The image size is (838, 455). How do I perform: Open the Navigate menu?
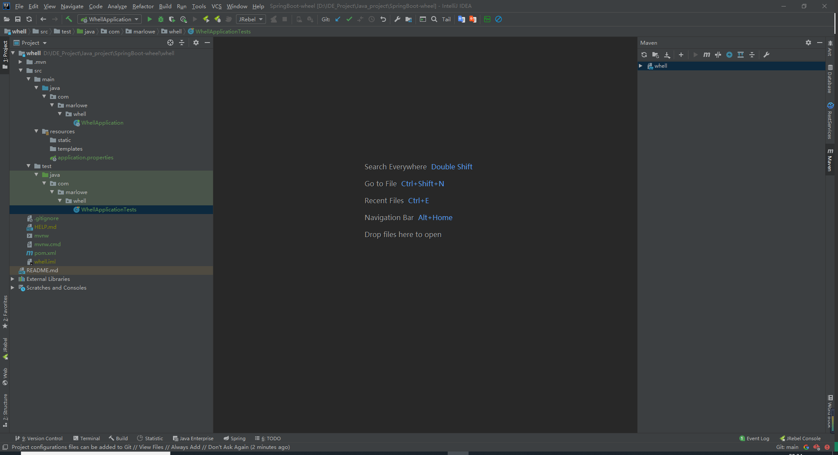point(72,6)
